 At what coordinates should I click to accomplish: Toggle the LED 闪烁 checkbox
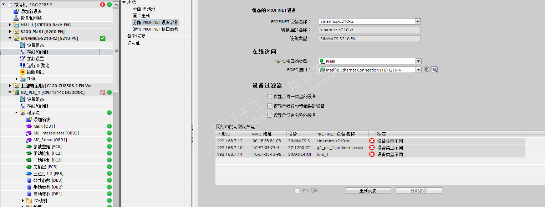point(297,191)
